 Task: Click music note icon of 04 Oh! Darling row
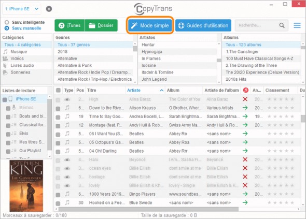(67, 151)
